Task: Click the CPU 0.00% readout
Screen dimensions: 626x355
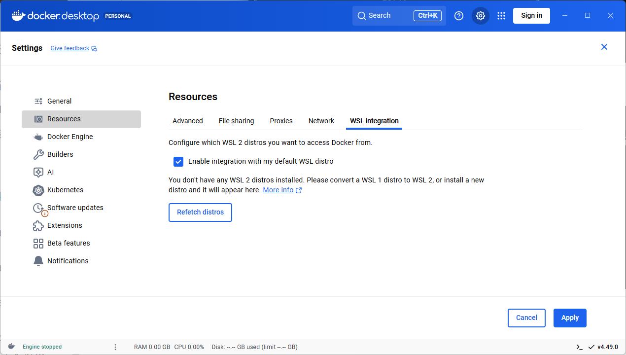Action: tap(189, 347)
